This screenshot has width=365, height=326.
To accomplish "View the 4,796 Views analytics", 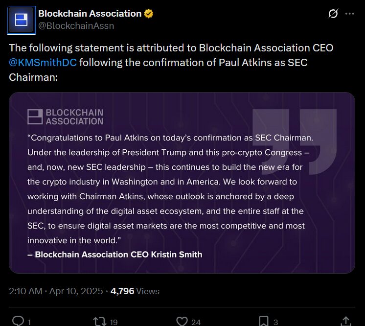I will 135,291.
